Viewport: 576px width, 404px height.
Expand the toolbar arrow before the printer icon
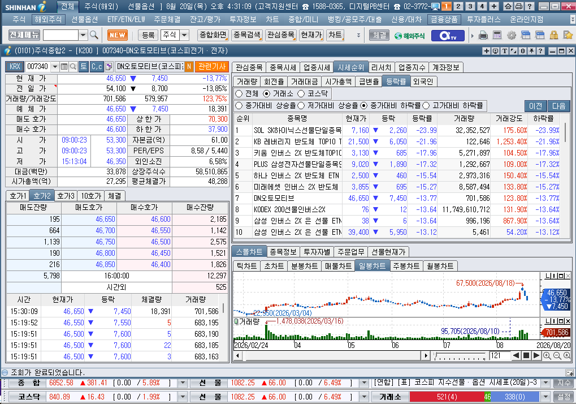tap(473, 36)
